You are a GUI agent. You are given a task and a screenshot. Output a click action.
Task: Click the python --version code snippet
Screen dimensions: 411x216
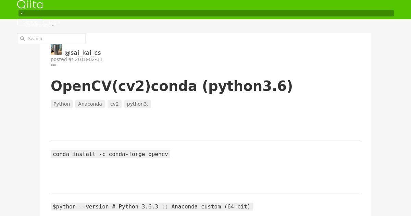tap(152, 207)
